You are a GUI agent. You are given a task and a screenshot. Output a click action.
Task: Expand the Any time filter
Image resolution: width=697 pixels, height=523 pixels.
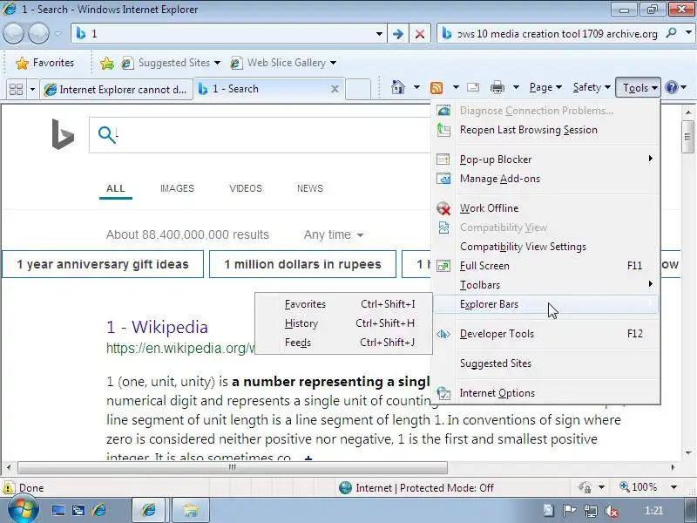(x=334, y=234)
